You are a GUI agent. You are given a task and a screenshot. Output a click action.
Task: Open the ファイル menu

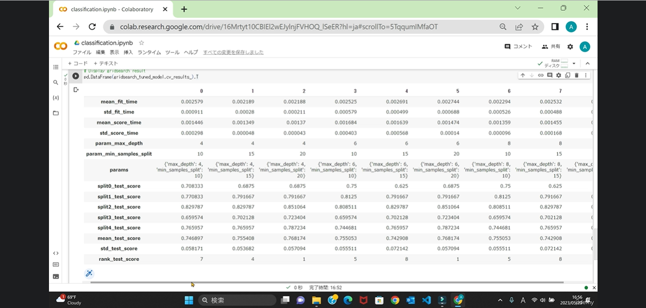[x=82, y=52]
